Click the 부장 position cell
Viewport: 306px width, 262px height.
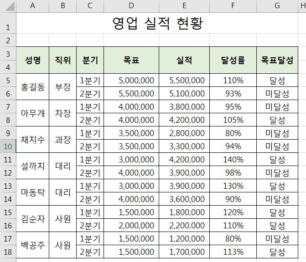[62, 87]
